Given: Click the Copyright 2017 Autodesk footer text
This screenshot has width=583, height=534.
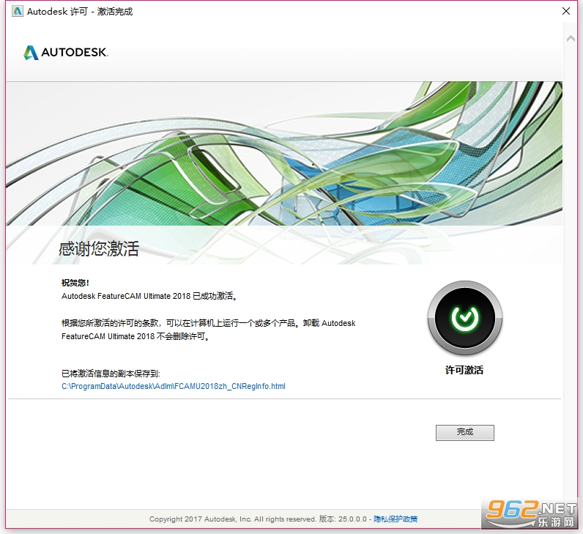Looking at the screenshot, I should [x=232, y=519].
